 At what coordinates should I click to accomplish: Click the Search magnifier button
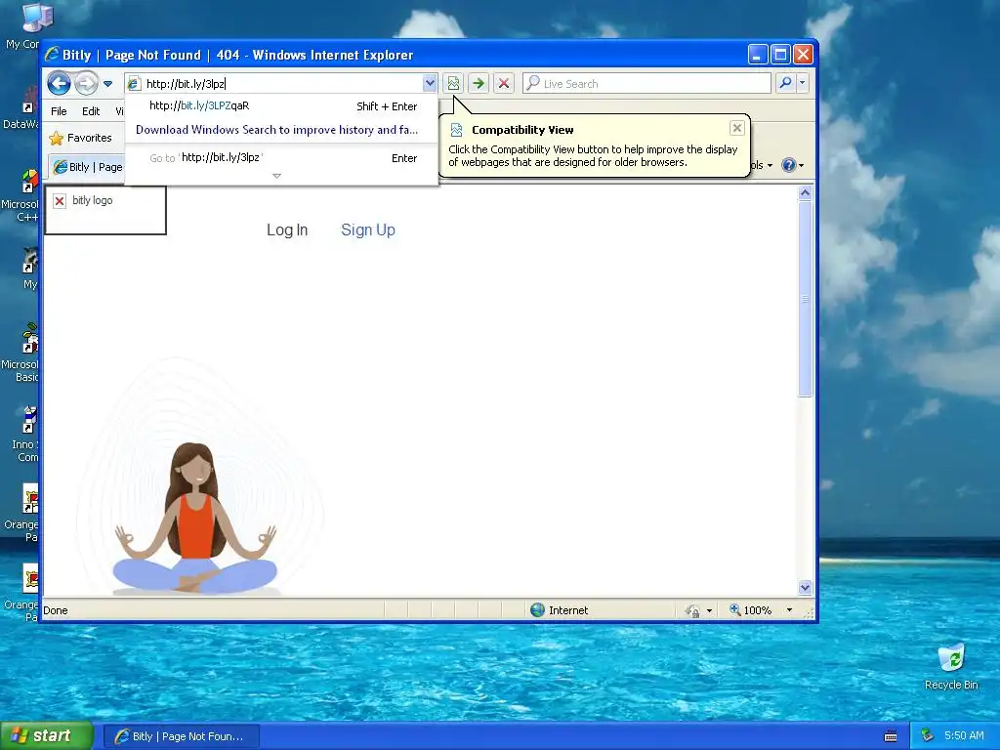tap(786, 84)
